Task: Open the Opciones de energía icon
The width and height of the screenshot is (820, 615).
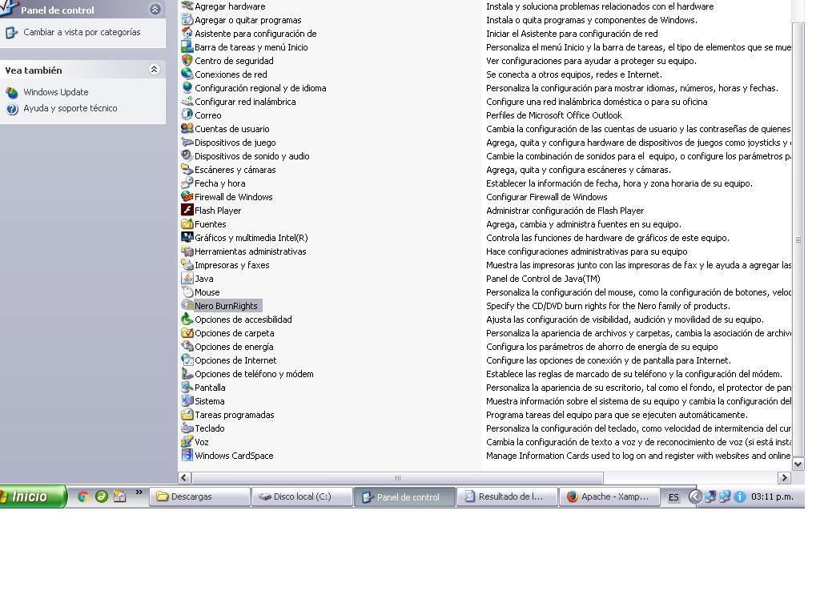Action: coord(187,346)
